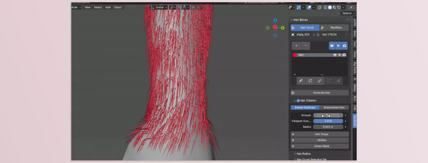Remove hair layer with minus button

pos(305,46)
